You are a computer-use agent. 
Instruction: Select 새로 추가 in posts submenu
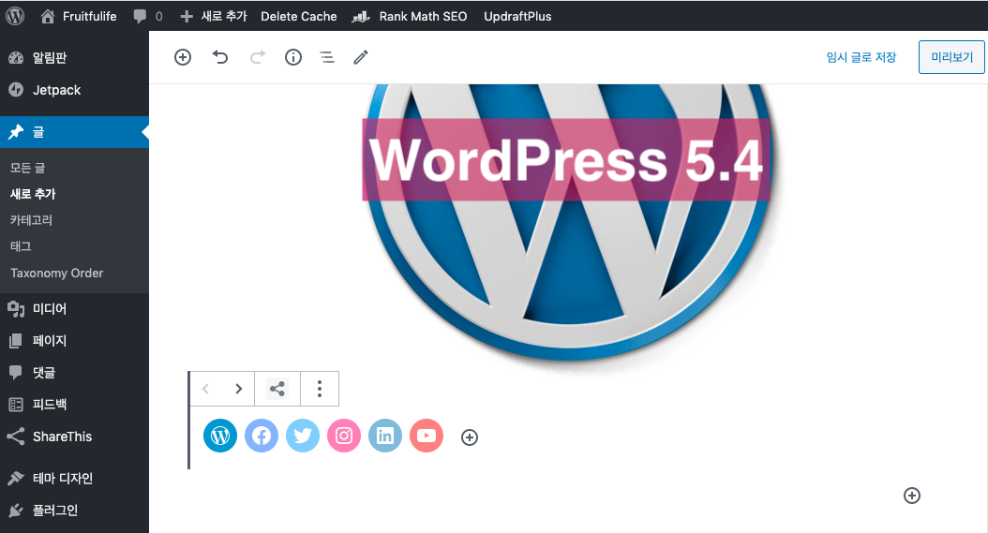33,194
